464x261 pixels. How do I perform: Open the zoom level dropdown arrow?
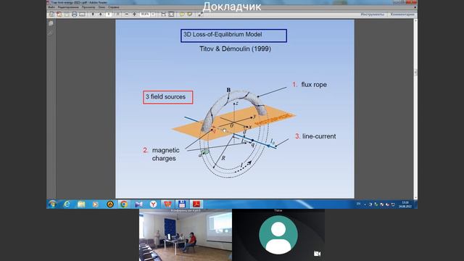point(153,14)
